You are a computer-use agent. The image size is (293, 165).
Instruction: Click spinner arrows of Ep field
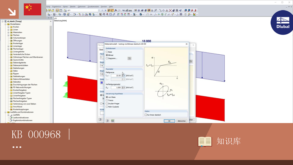[x=122, y=88]
